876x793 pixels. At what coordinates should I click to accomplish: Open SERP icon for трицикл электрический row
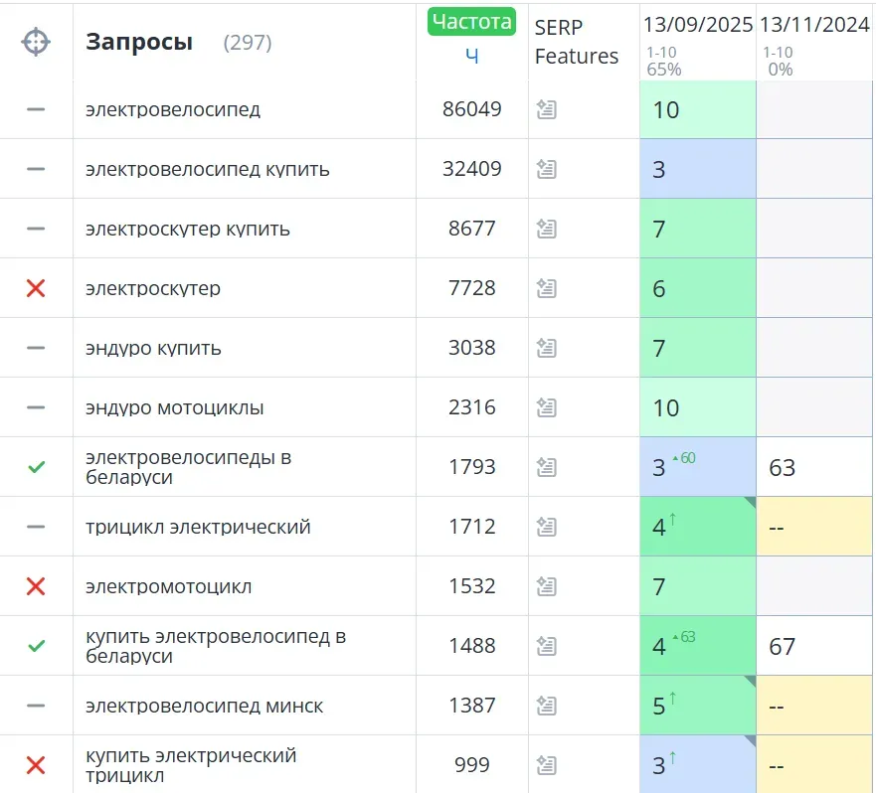click(547, 528)
